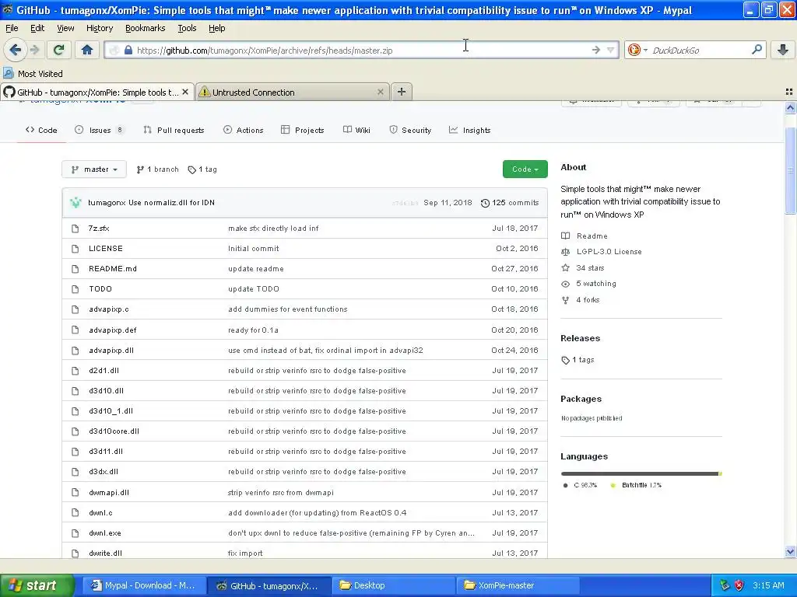The image size is (797, 597).
Task: Open the Pull requests tab
Action: tap(174, 130)
